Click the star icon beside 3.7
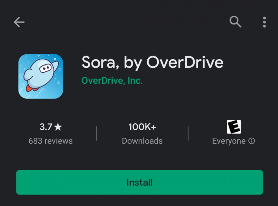The width and height of the screenshot is (278, 206). 58,127
